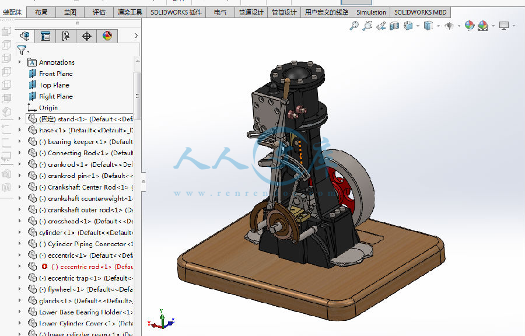525x336 pixels.
Task: Expand the stand<1> component node
Action: pyautogui.click(x=19, y=119)
